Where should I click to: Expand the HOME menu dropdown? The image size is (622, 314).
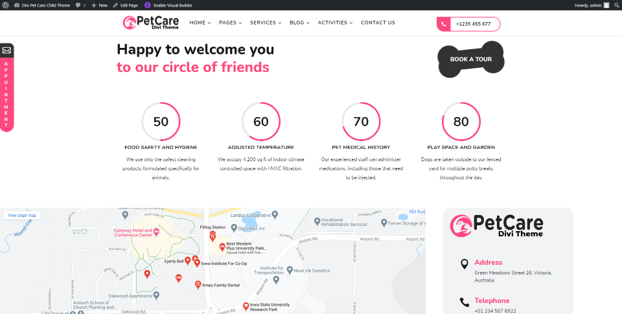(x=200, y=23)
